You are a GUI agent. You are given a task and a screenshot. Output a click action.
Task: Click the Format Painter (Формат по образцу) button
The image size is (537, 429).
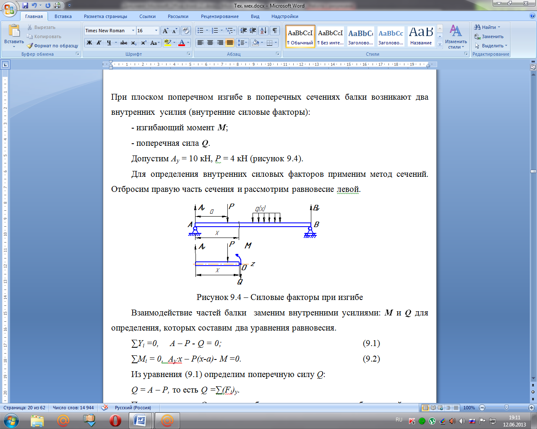(53, 46)
